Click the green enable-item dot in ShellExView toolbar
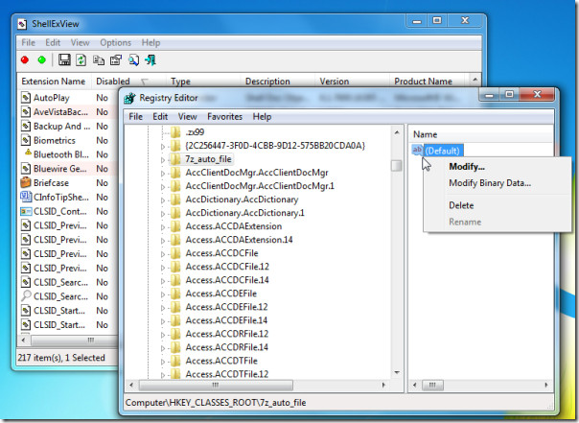579x423 pixels. pyautogui.click(x=42, y=59)
